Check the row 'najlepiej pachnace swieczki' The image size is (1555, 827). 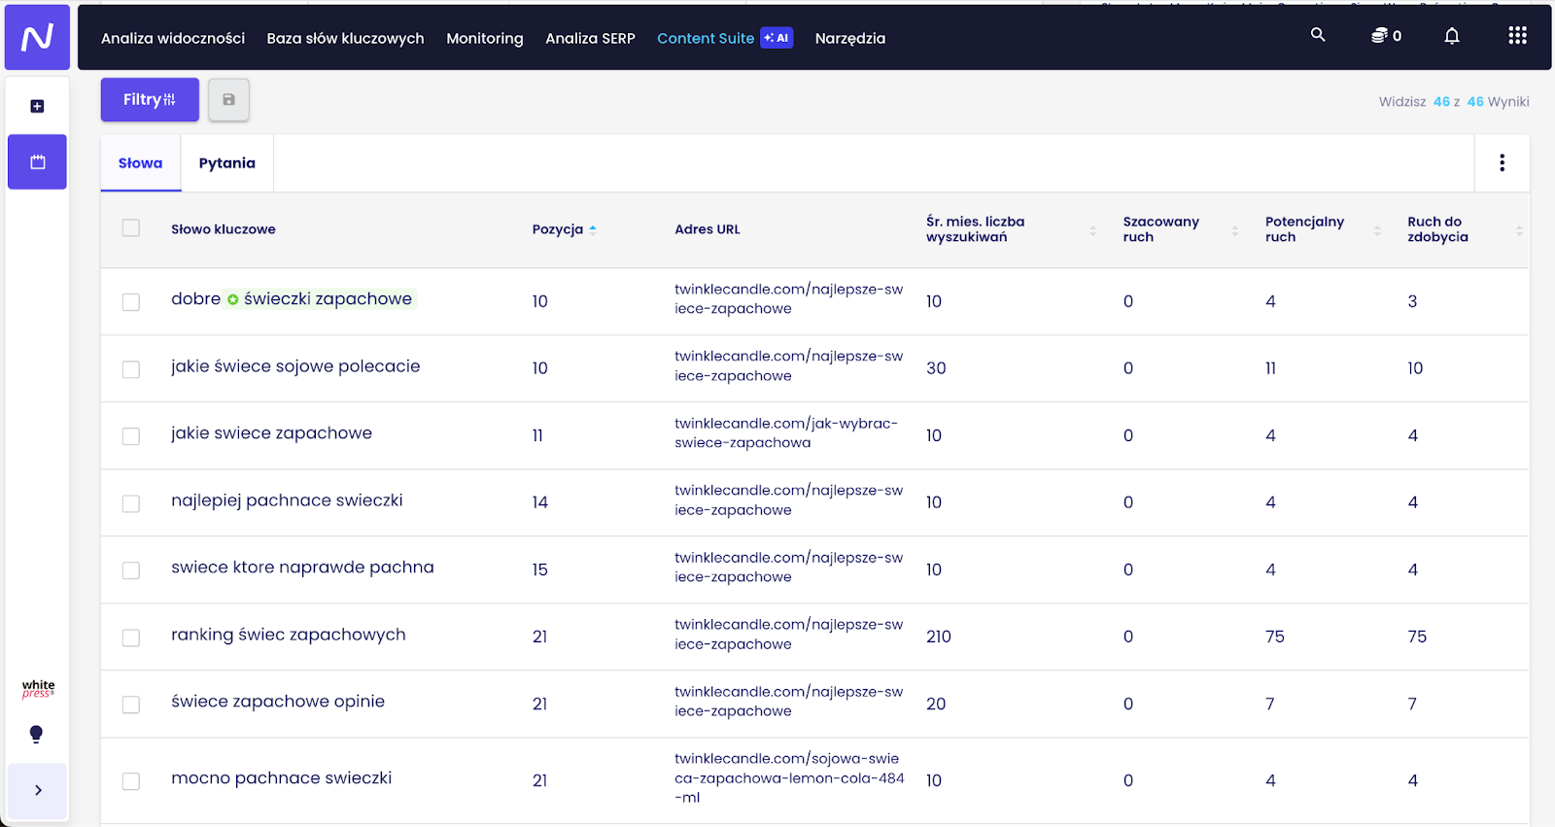(x=131, y=503)
